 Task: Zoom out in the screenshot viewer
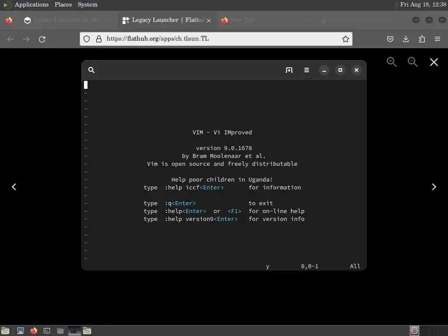click(x=413, y=62)
